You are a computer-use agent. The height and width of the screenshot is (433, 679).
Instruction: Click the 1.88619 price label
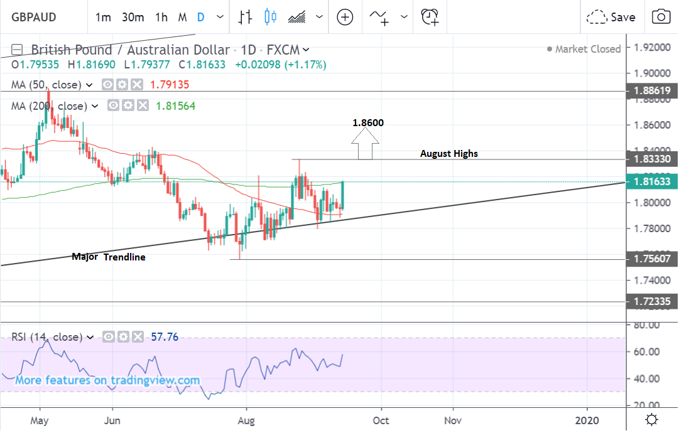(652, 91)
